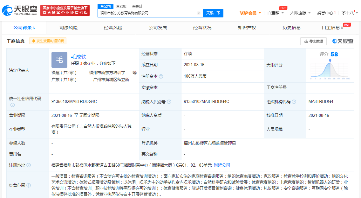Switch to the 司法风险 tab
Image resolution: width=361 pixels, height=198 pixels.
pyautogui.click(x=69, y=28)
